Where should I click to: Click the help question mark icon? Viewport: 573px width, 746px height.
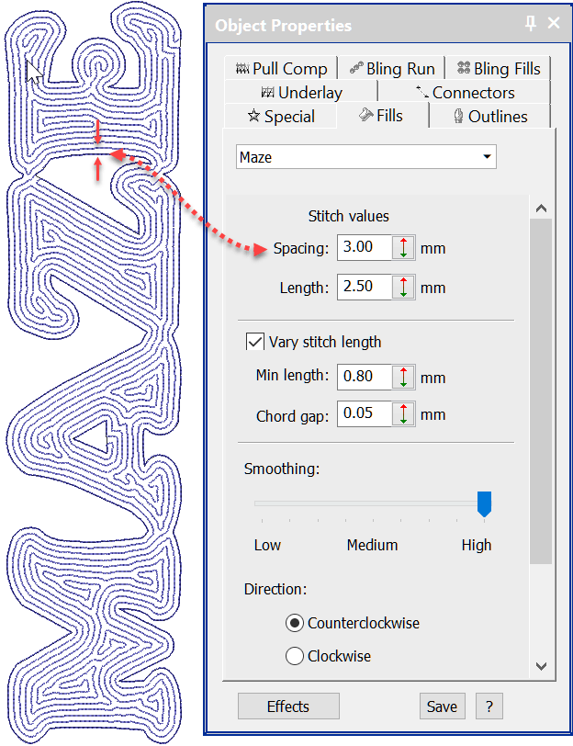click(489, 706)
